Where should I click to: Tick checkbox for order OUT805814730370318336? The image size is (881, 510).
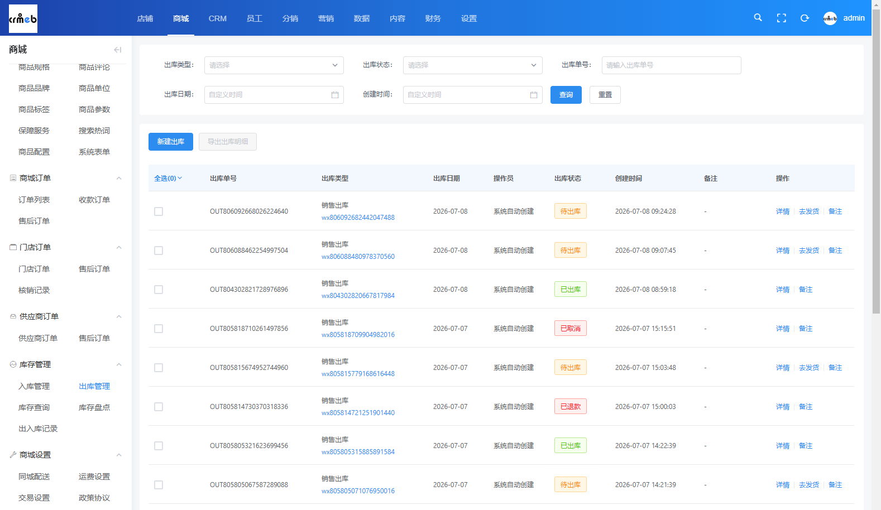(x=159, y=407)
